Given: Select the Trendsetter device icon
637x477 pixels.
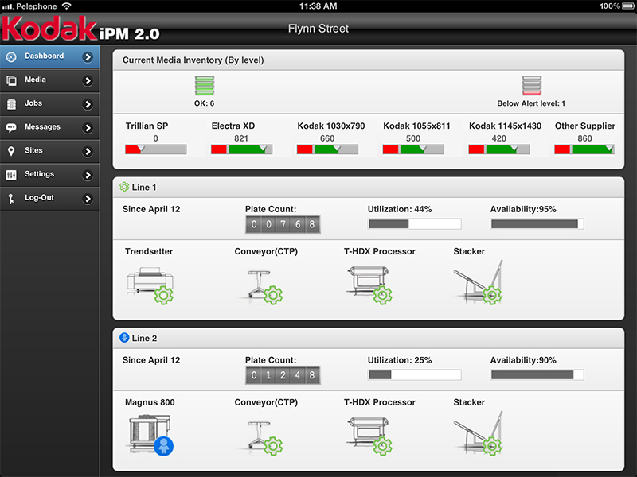Looking at the screenshot, I should (150, 285).
